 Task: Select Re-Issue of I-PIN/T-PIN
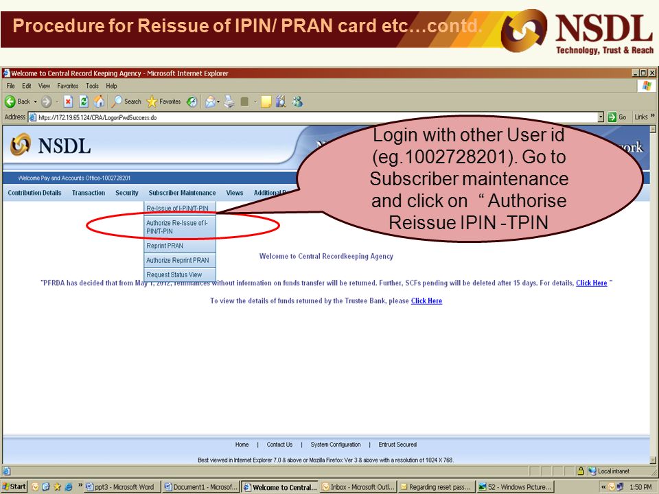pyautogui.click(x=180, y=208)
